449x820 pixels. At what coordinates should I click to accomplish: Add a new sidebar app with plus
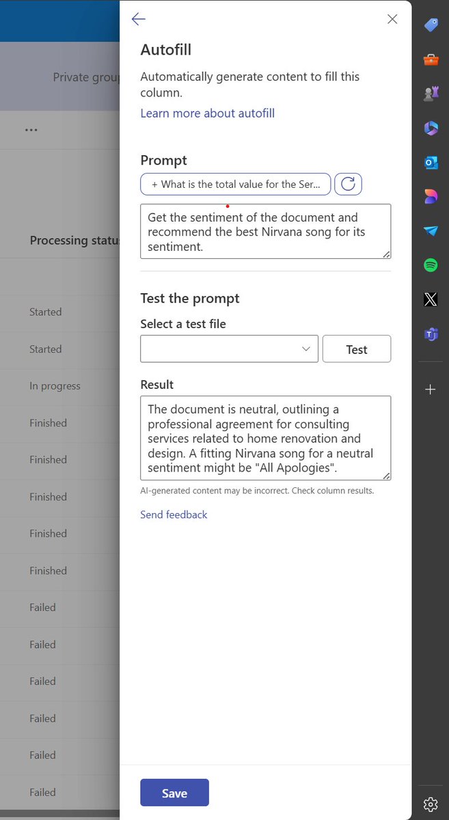(431, 389)
